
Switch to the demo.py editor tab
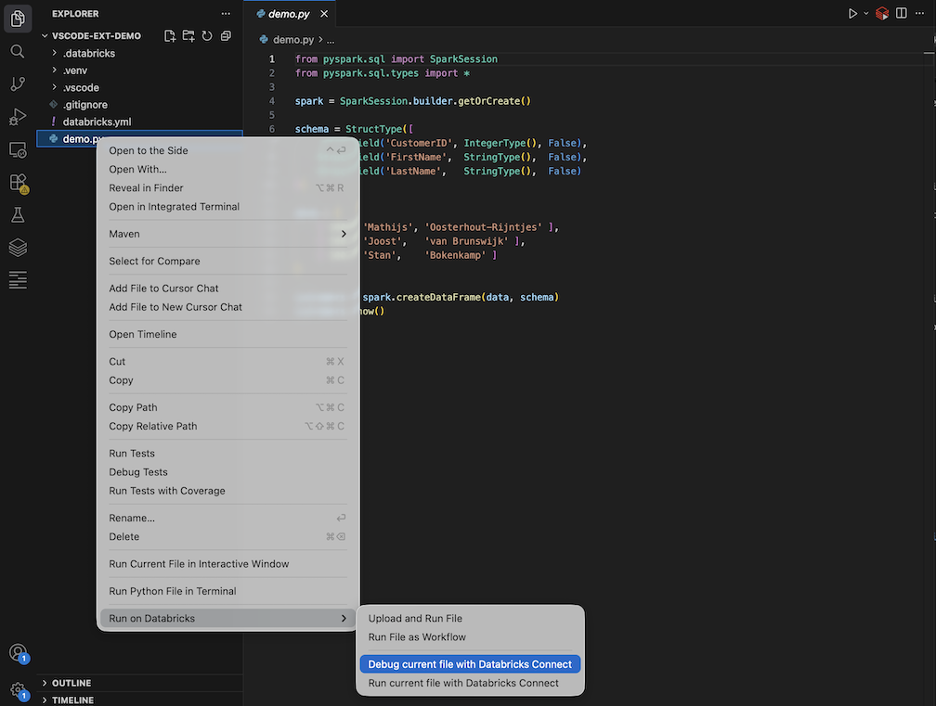tap(290, 14)
